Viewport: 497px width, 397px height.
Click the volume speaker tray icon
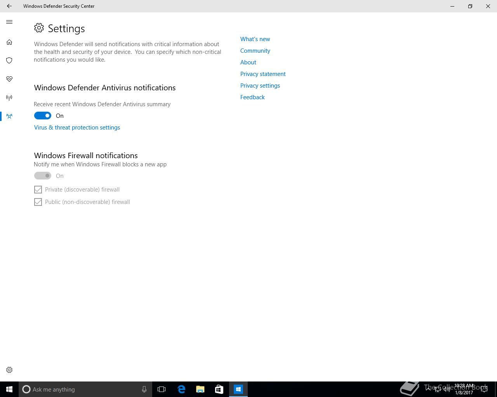[447, 389]
